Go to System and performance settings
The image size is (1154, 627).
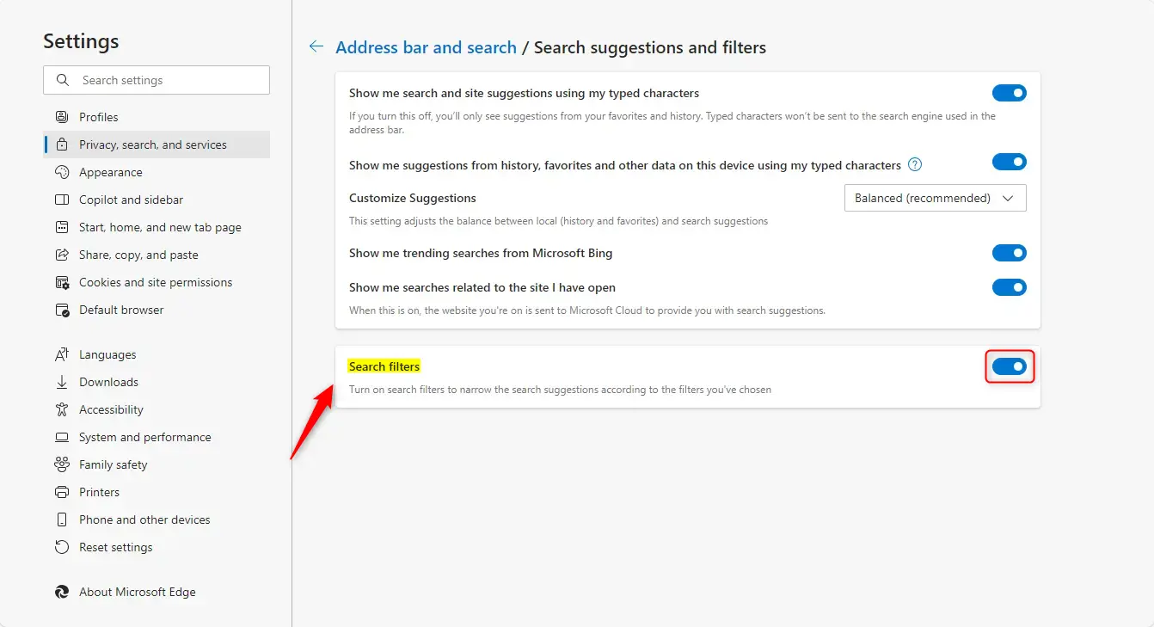tap(144, 437)
